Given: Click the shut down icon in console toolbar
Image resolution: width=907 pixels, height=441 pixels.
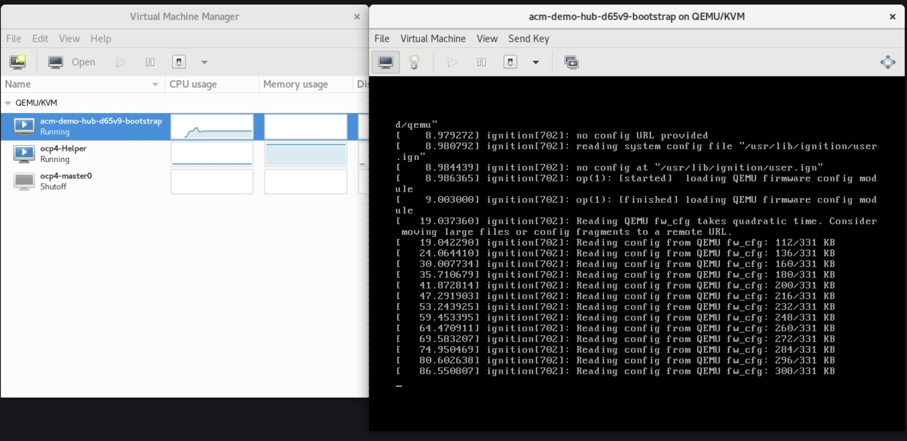Looking at the screenshot, I should (510, 62).
